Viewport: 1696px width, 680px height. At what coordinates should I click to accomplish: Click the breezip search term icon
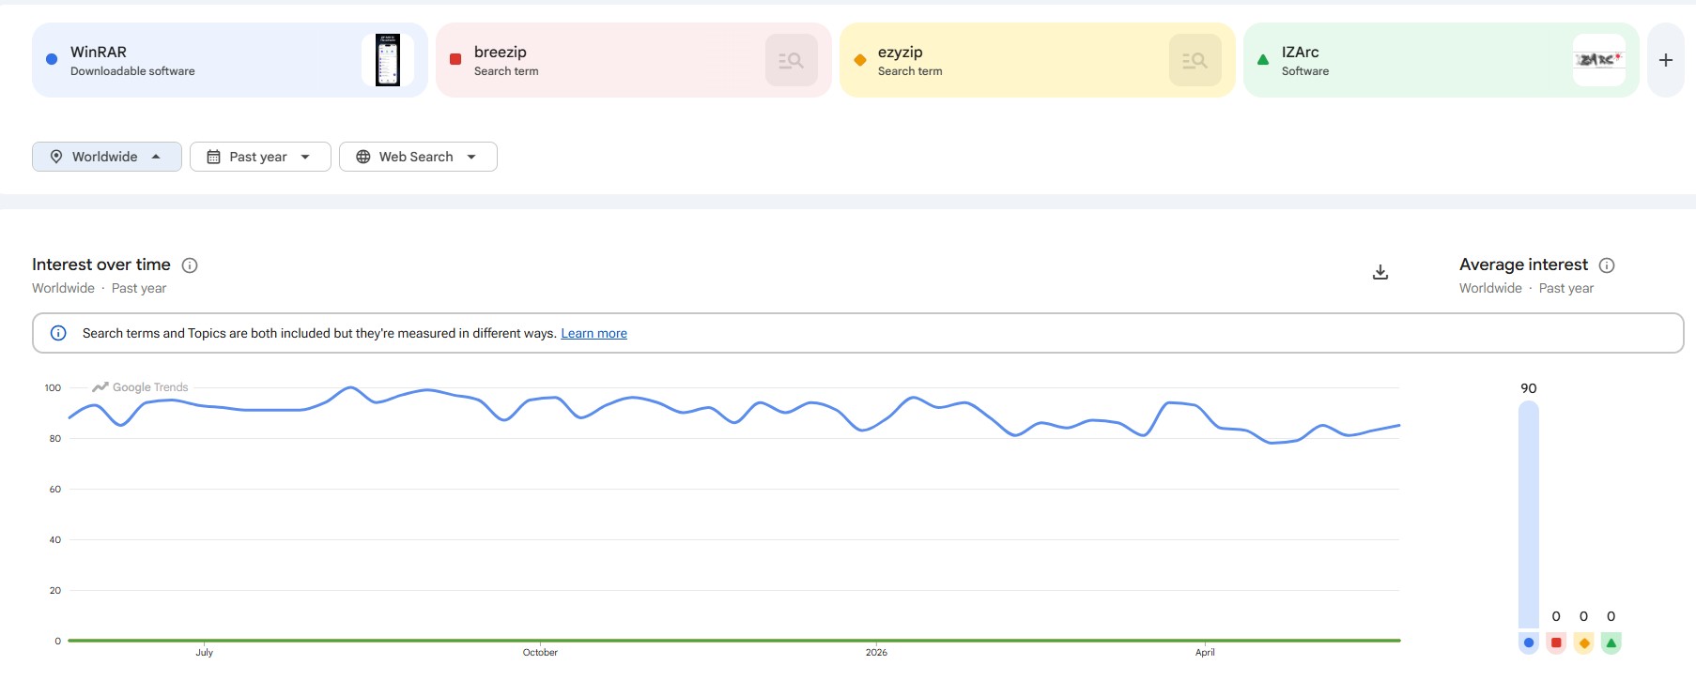792,60
